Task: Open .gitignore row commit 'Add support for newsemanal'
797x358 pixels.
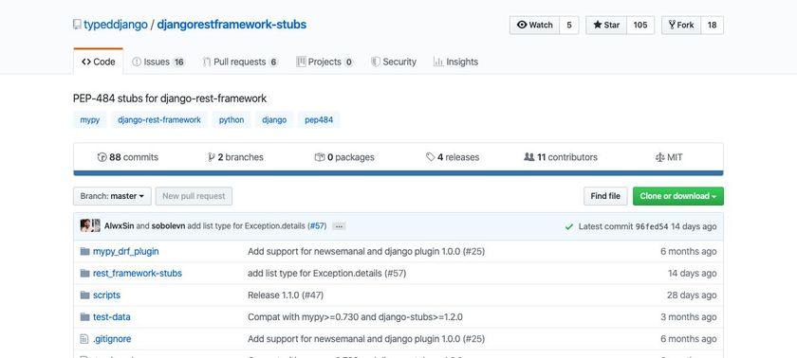Action: pos(366,339)
